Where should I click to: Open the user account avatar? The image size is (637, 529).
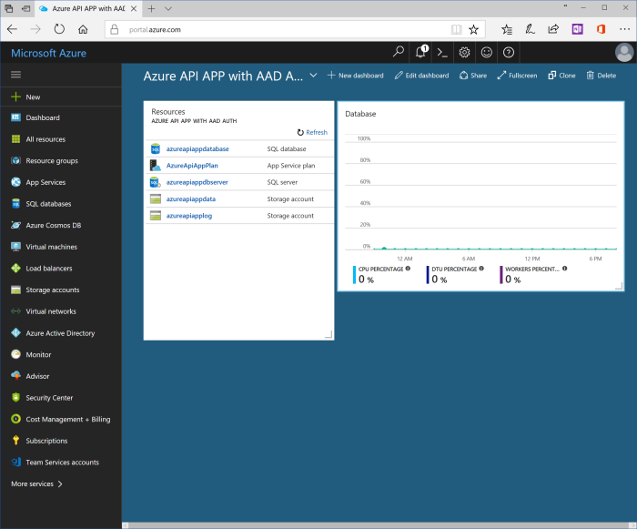pyautogui.click(x=624, y=53)
